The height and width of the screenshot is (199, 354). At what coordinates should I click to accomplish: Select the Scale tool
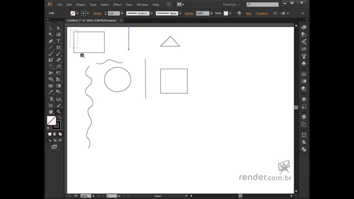(x=59, y=66)
